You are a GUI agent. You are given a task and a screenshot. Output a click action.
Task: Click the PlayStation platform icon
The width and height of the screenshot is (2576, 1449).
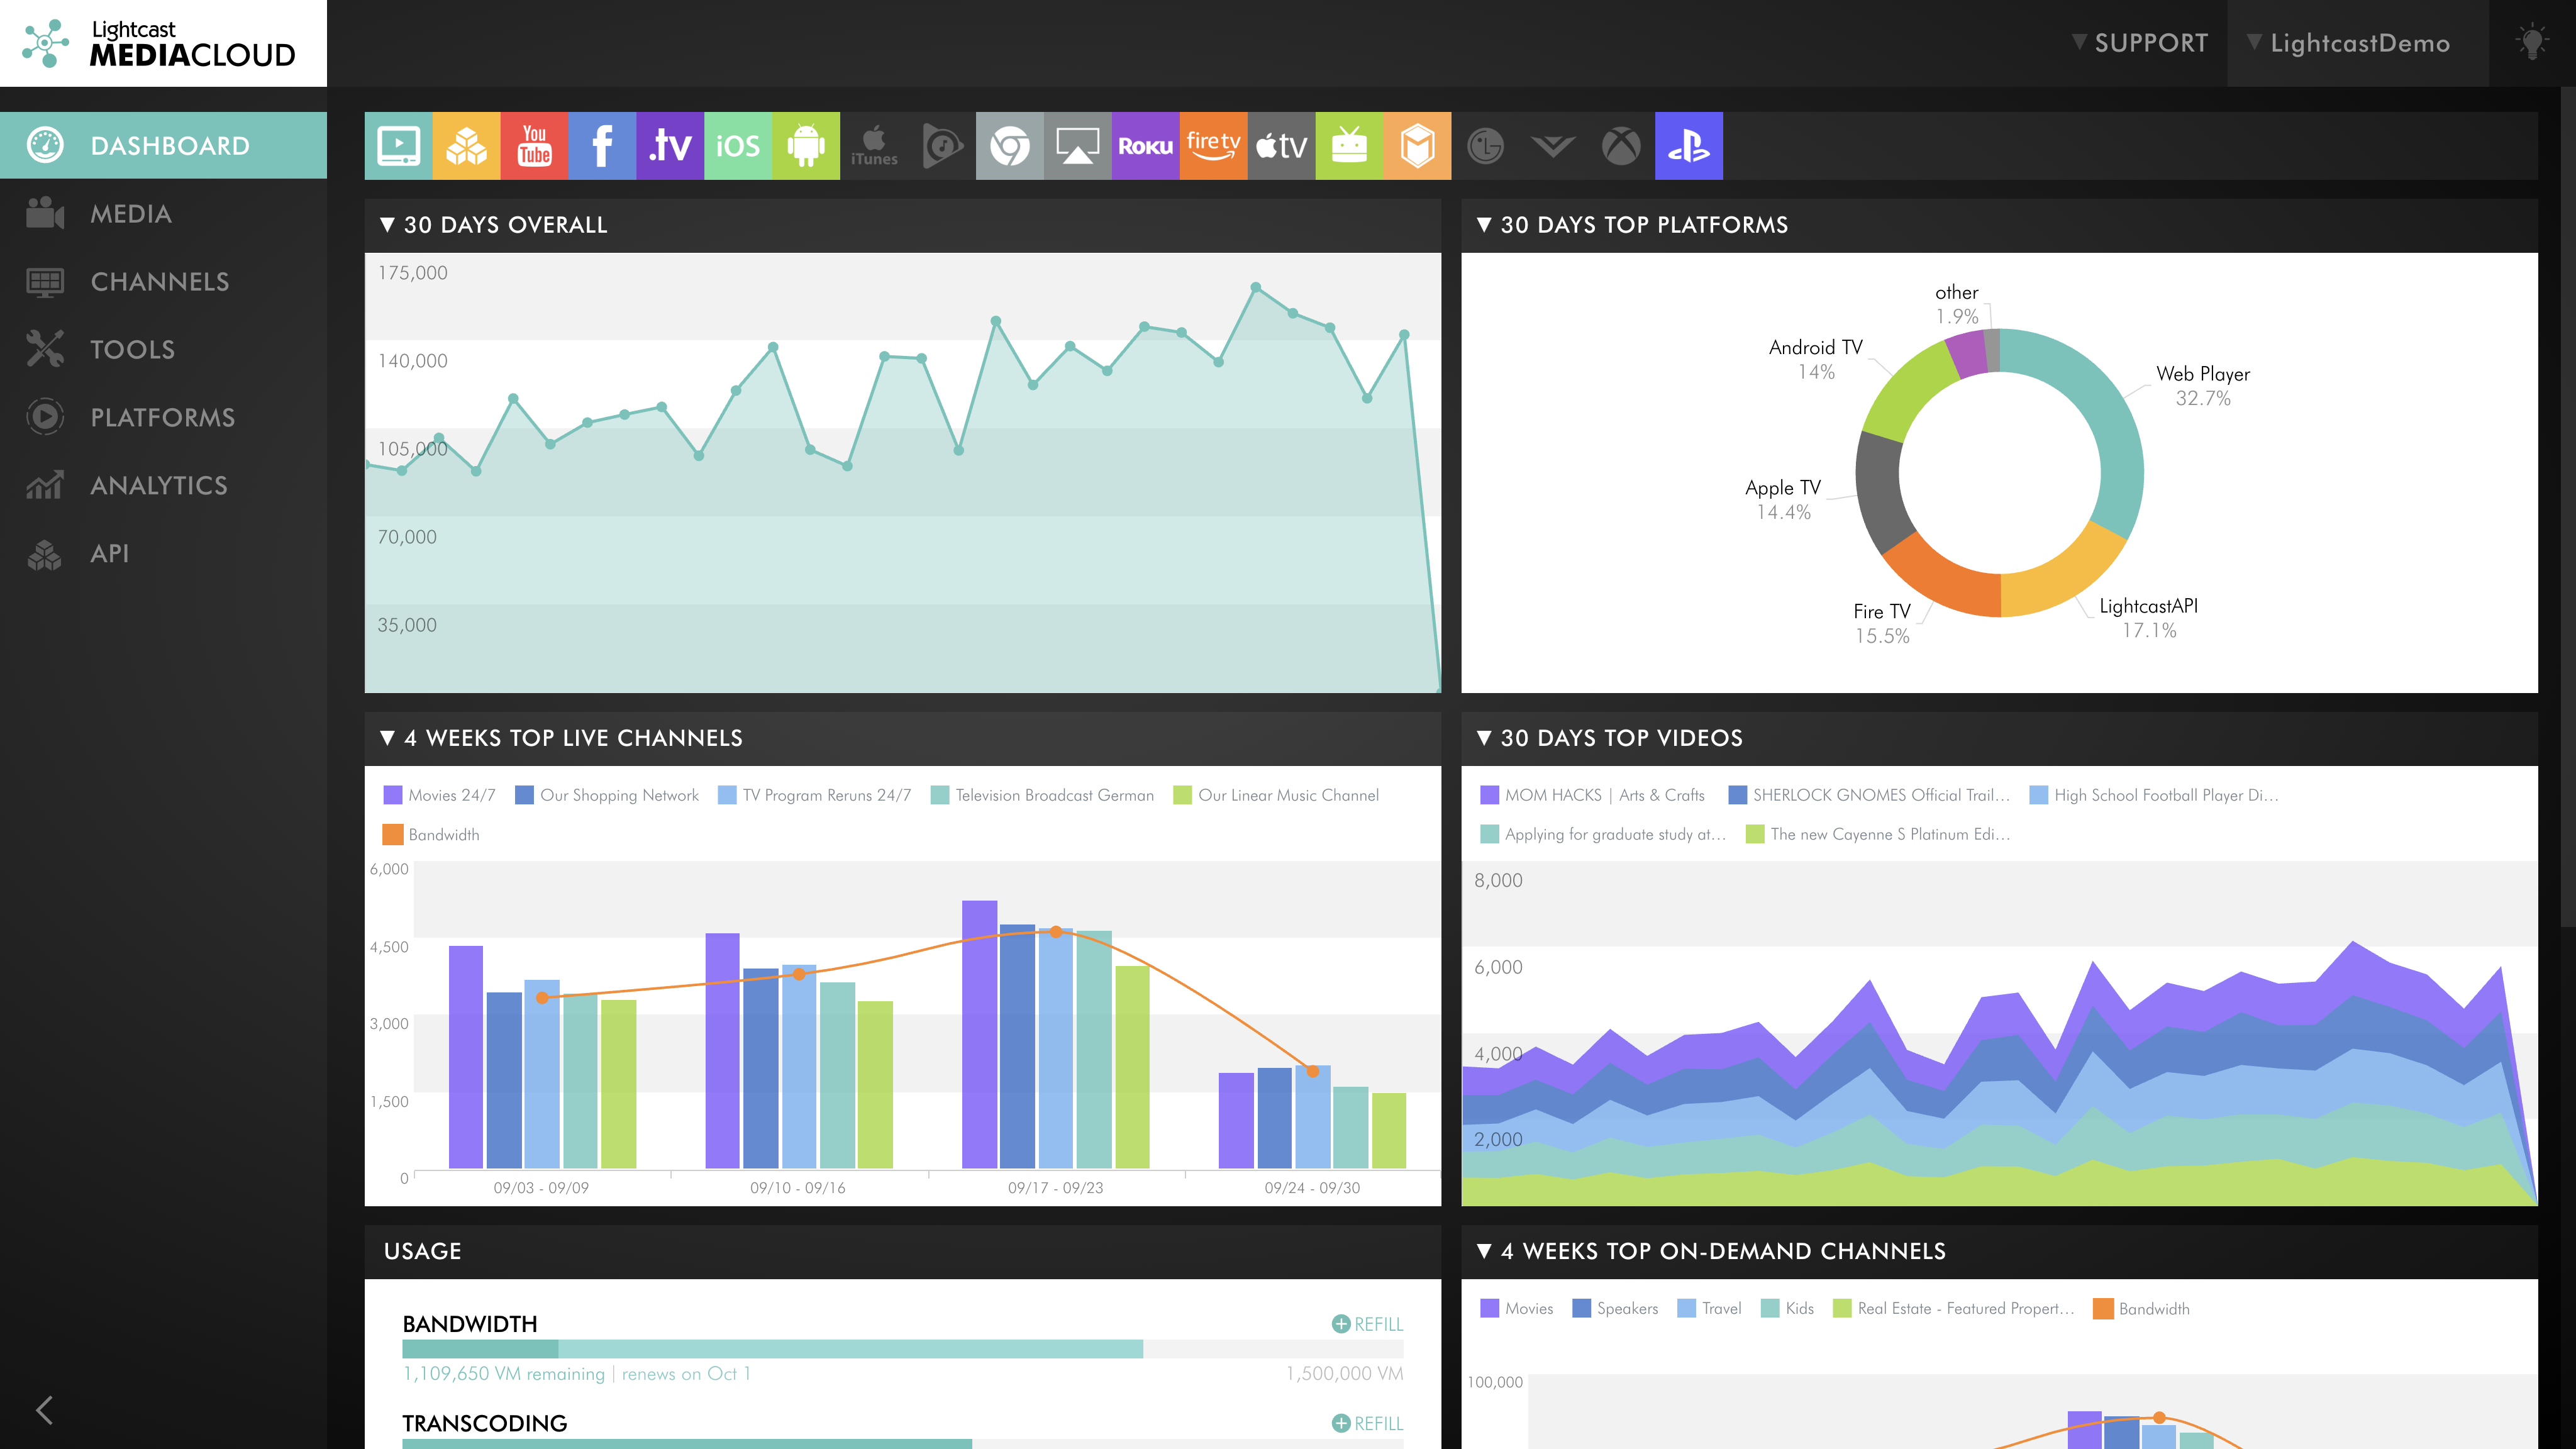pos(1688,146)
